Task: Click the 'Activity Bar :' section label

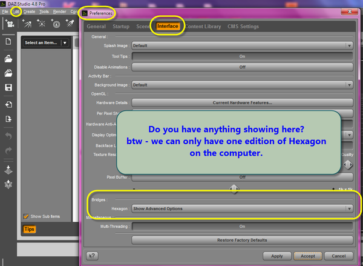Action: pos(100,76)
